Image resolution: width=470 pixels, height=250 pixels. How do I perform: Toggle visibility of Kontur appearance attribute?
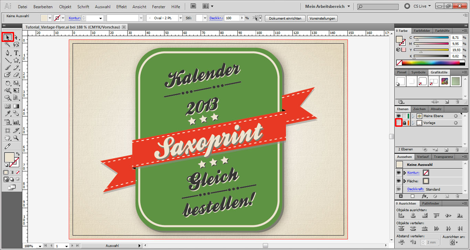(x=398, y=173)
